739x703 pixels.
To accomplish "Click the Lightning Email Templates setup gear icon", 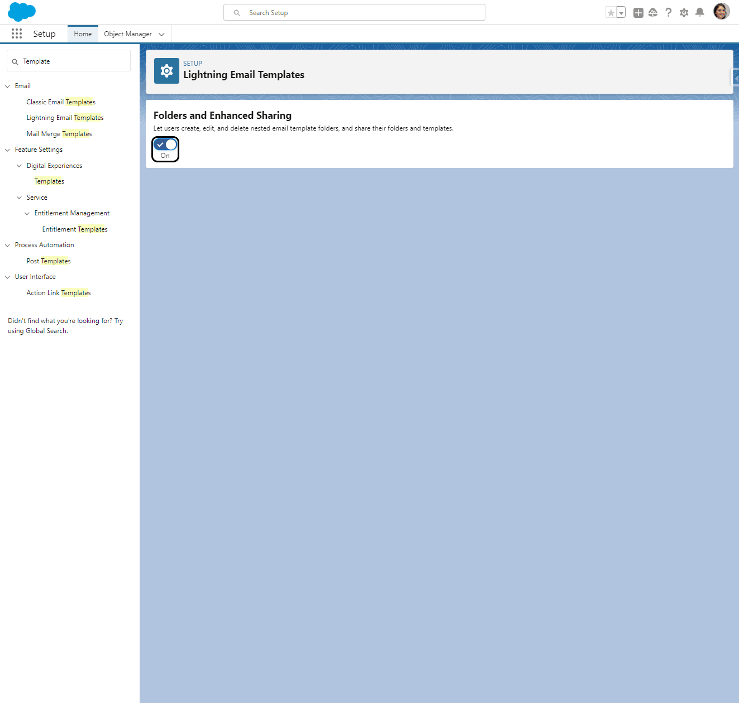I will pyautogui.click(x=166, y=71).
